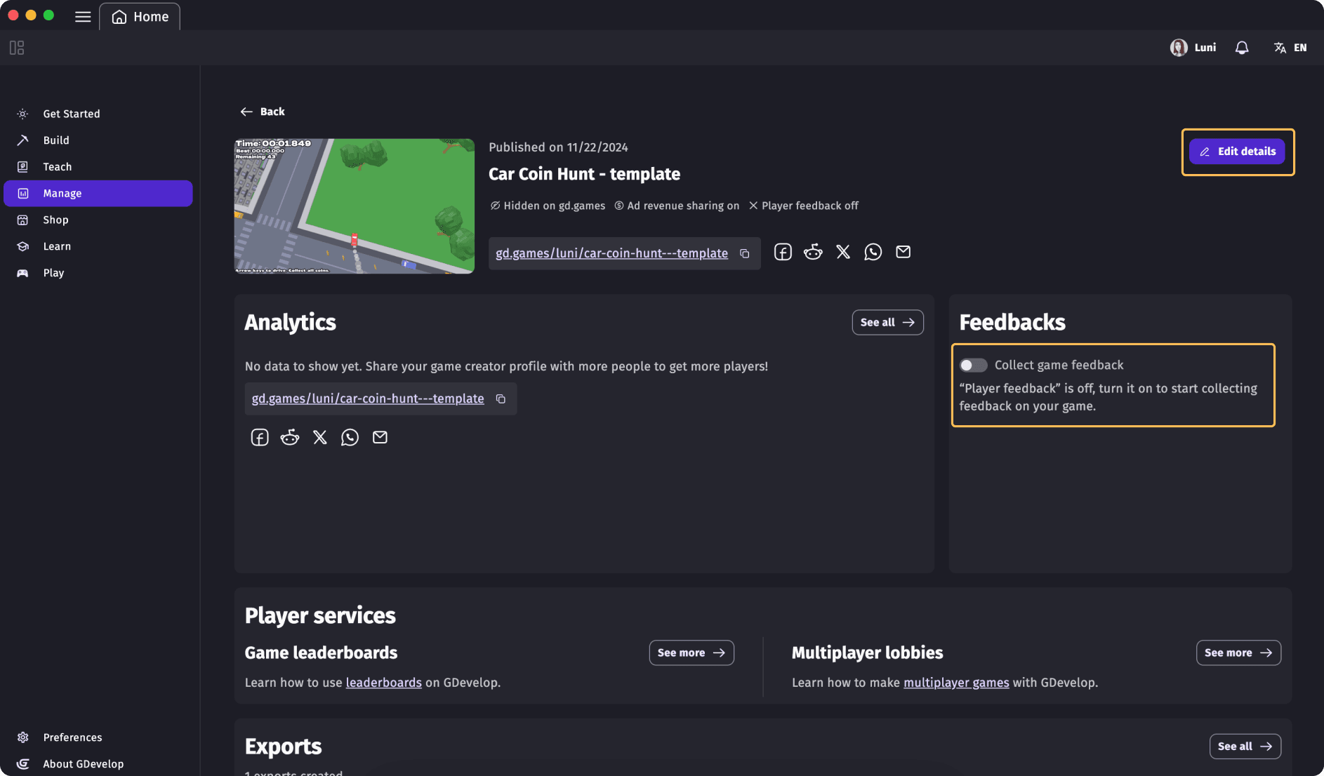The width and height of the screenshot is (1324, 776).
Task: Switch to the Home tab
Action: [x=140, y=16]
